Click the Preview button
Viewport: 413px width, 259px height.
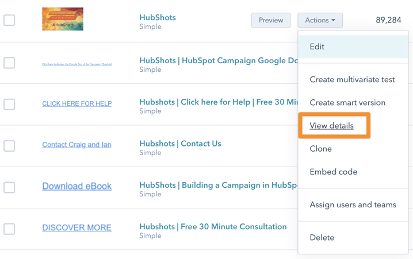click(270, 20)
